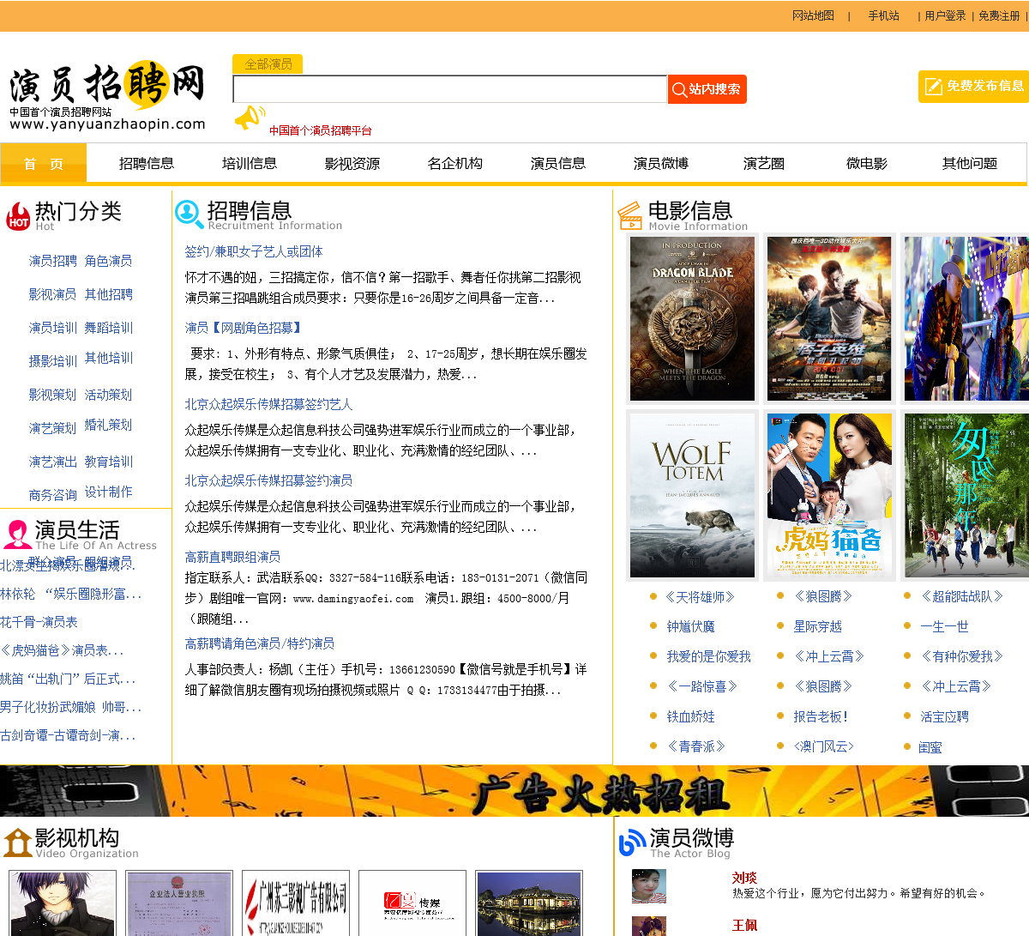Click the 免费注册 link

pyautogui.click(x=999, y=15)
